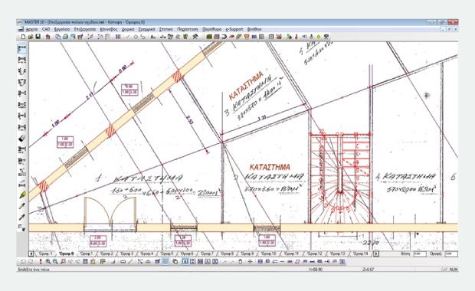Image resolution: width=475 pixels, height=291 pixels.
Task: Switch to the Όροφ.2 floor tab
Action: (106, 253)
